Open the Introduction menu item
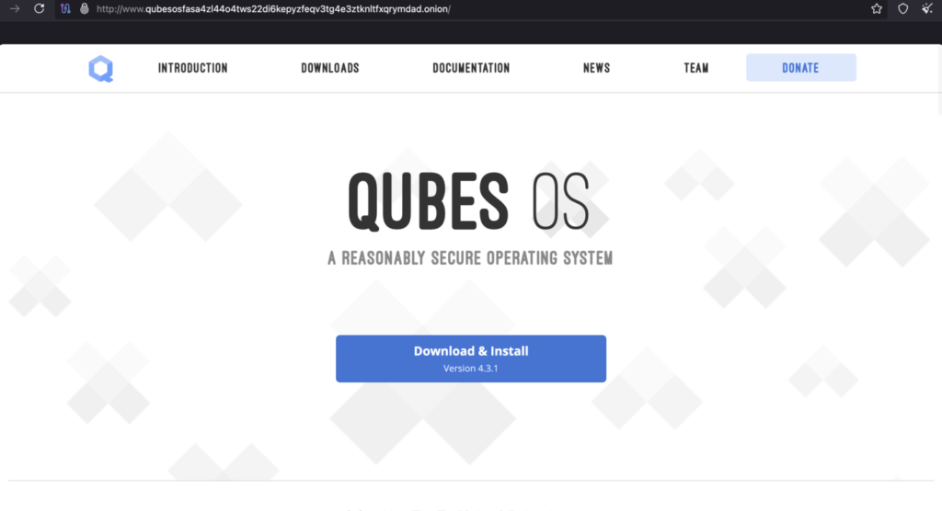 193,68
